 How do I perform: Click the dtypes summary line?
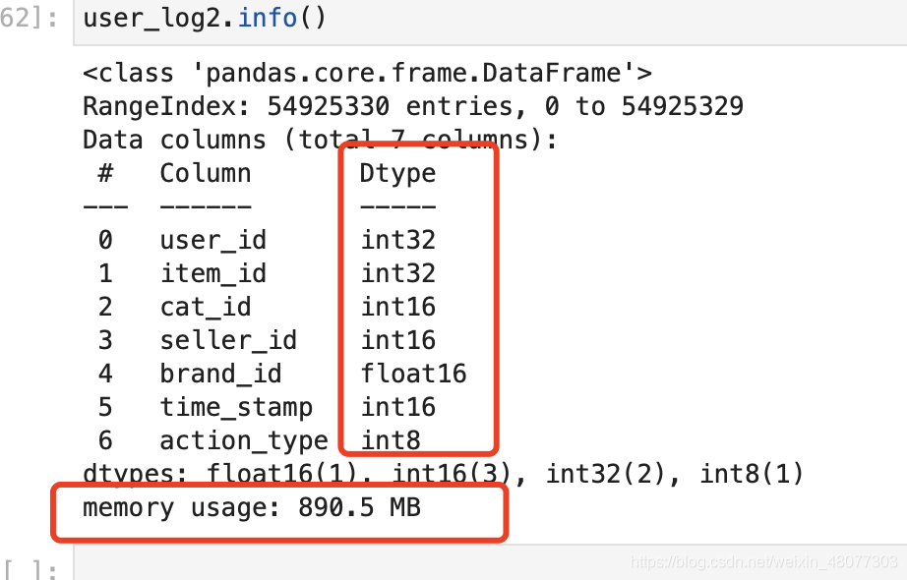point(443,475)
